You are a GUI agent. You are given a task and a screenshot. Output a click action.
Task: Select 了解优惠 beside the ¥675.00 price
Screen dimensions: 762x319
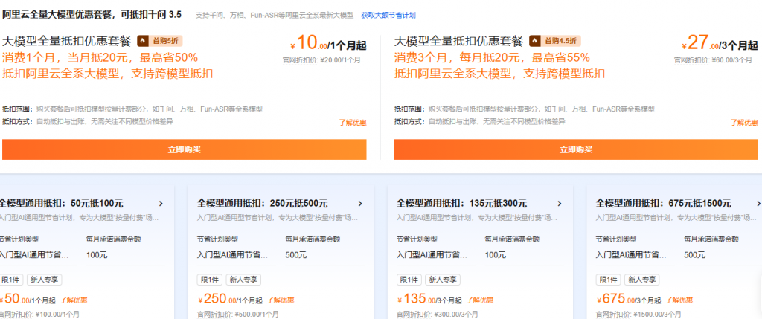tap(680, 300)
